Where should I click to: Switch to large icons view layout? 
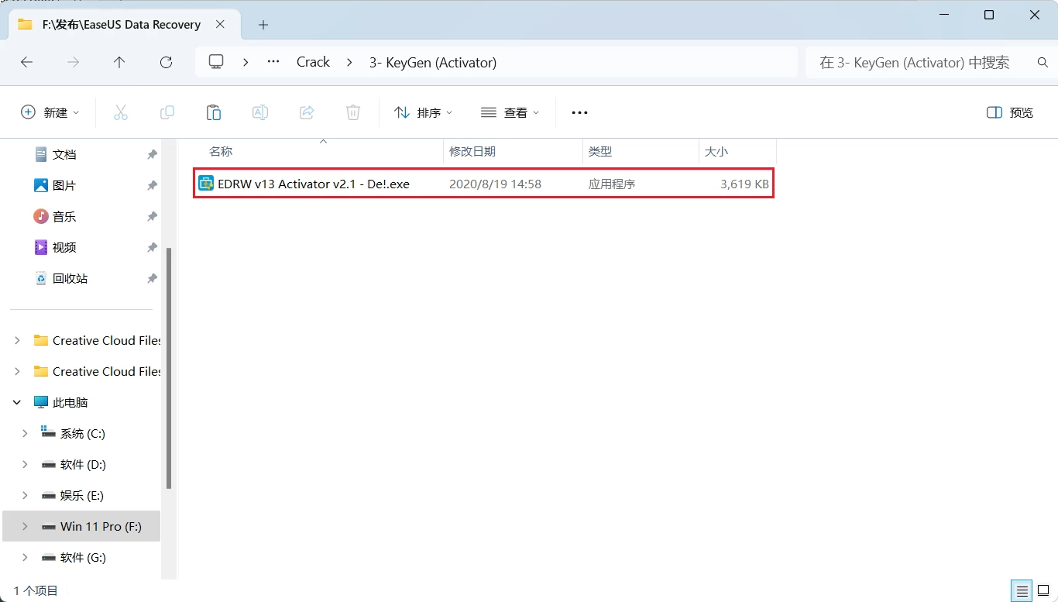tap(1043, 590)
